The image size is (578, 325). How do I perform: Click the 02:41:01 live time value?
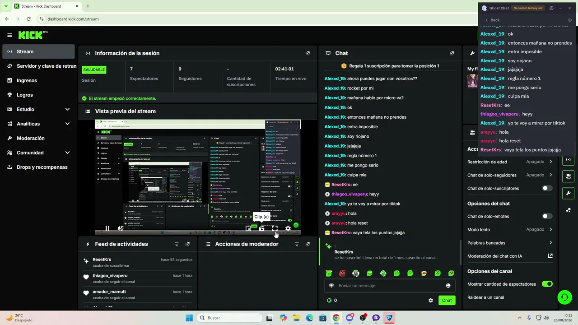pyautogui.click(x=284, y=69)
